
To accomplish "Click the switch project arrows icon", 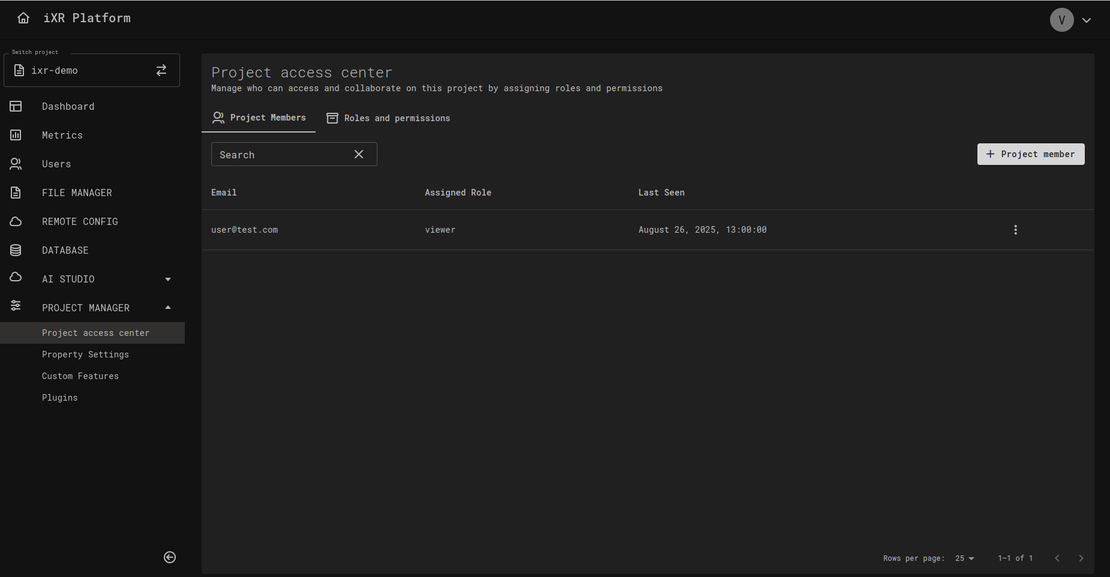I will [161, 70].
